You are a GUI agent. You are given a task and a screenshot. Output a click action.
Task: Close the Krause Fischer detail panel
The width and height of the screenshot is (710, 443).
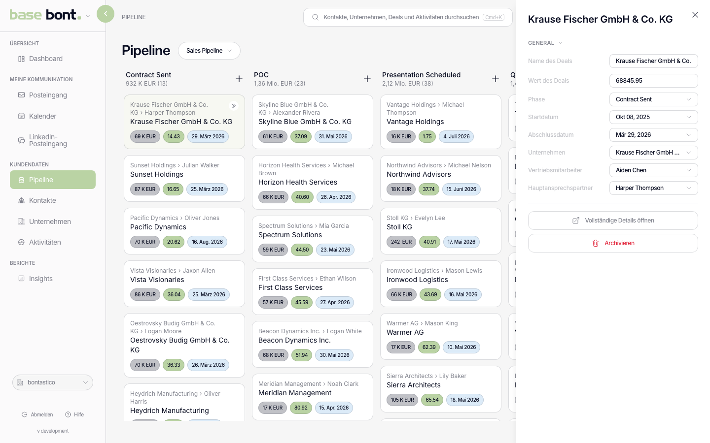(695, 15)
